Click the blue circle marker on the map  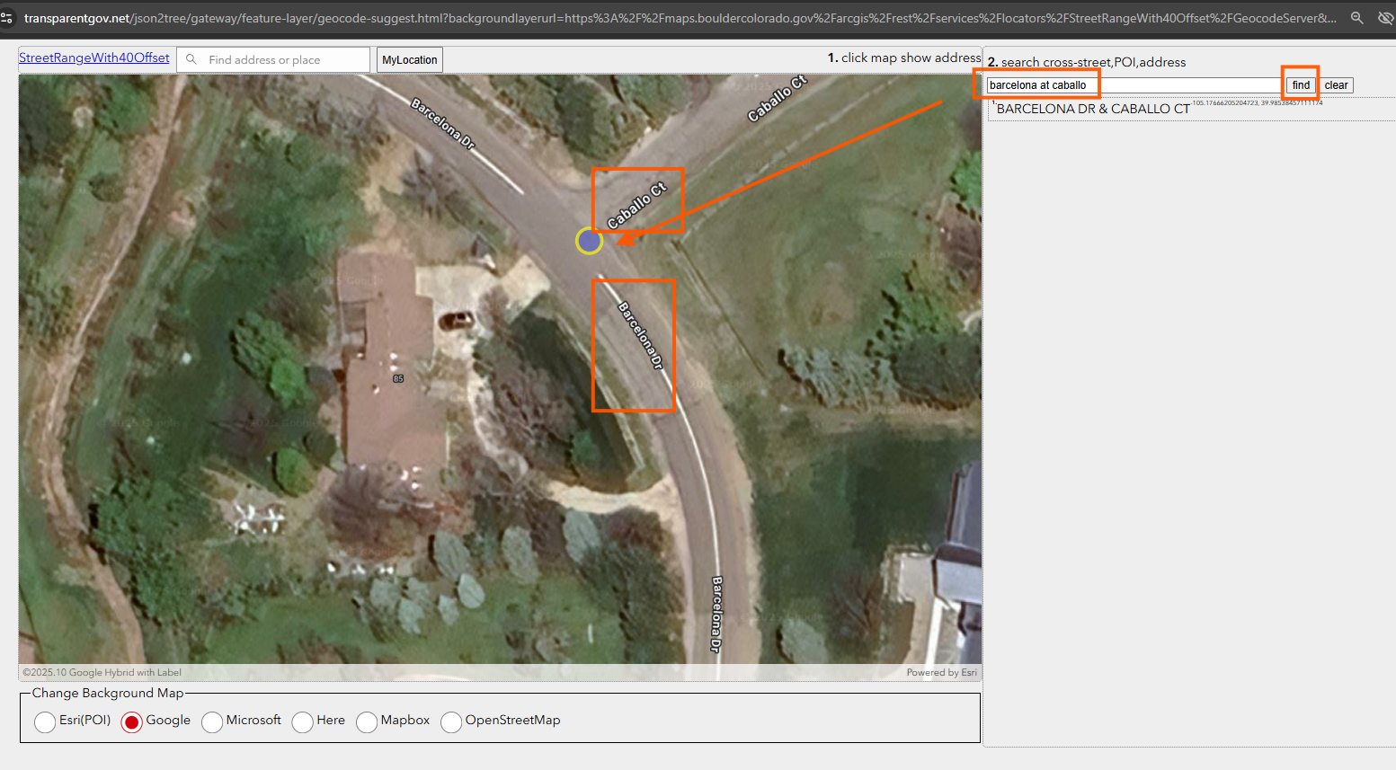tap(589, 241)
